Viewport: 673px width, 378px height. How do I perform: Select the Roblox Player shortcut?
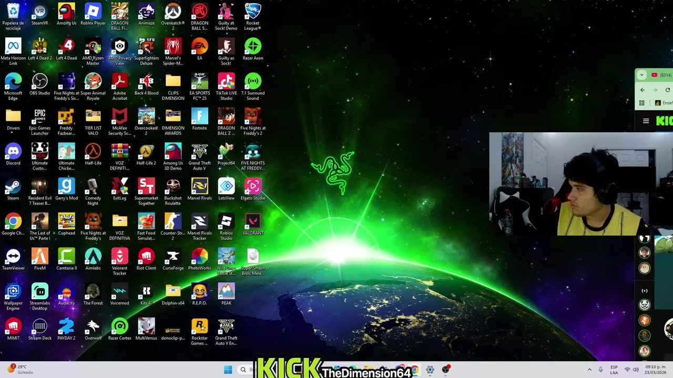pyautogui.click(x=93, y=14)
